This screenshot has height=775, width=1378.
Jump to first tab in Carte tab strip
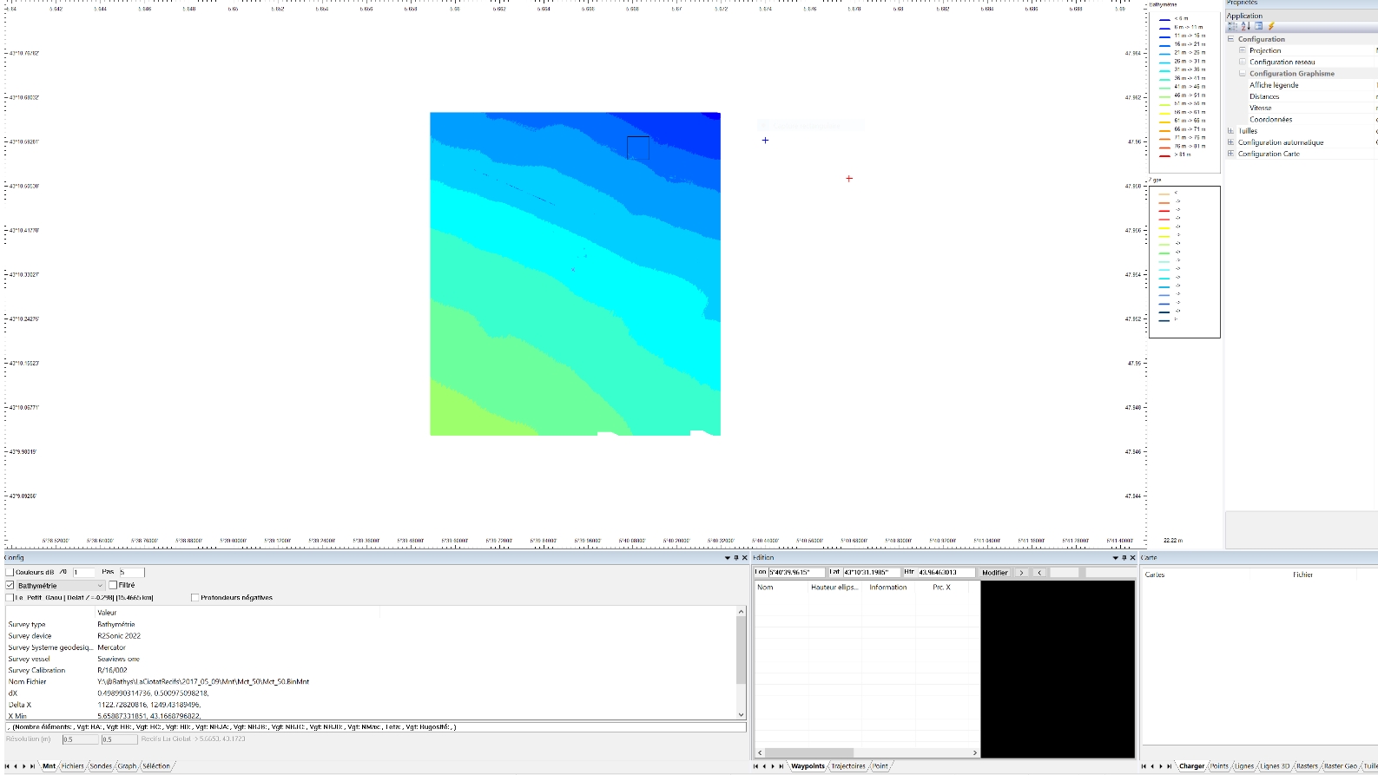click(1144, 766)
